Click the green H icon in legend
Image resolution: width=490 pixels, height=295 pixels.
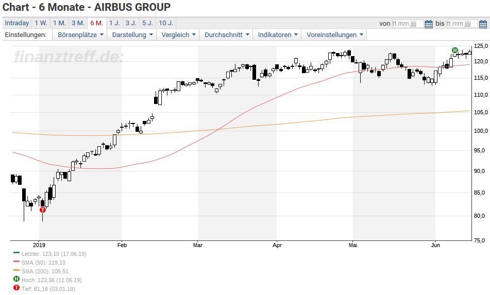coord(16,279)
